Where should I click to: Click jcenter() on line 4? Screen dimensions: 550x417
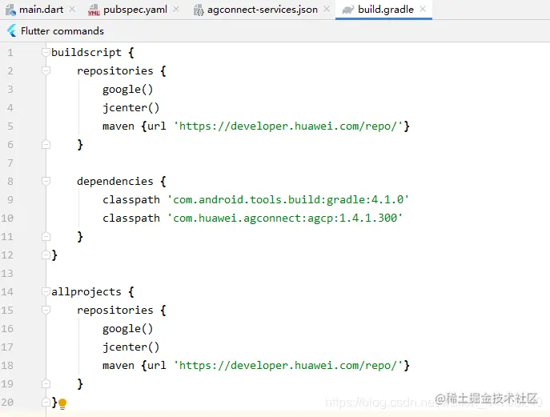tap(130, 108)
